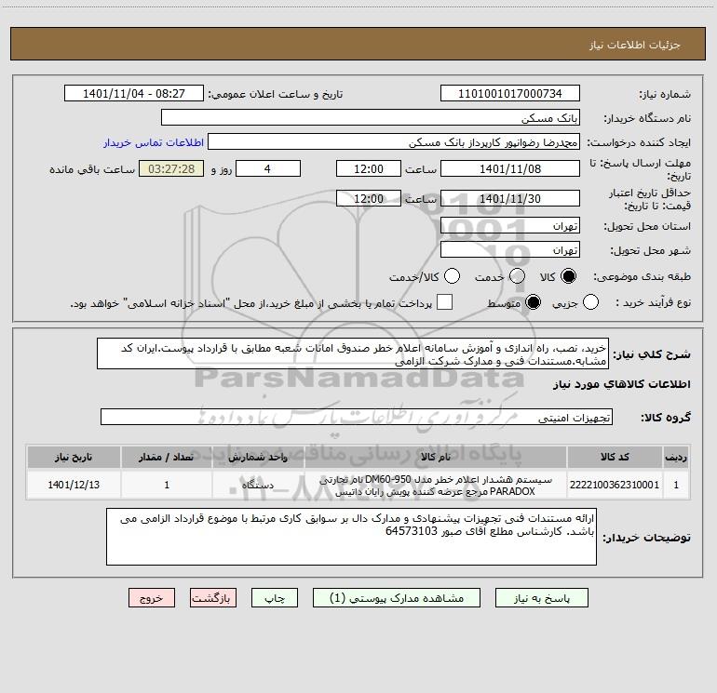717x693 pixels.
Task: Click the 'گروه کالا' field showing تجهیزات امنیتی
Action: tap(357, 418)
